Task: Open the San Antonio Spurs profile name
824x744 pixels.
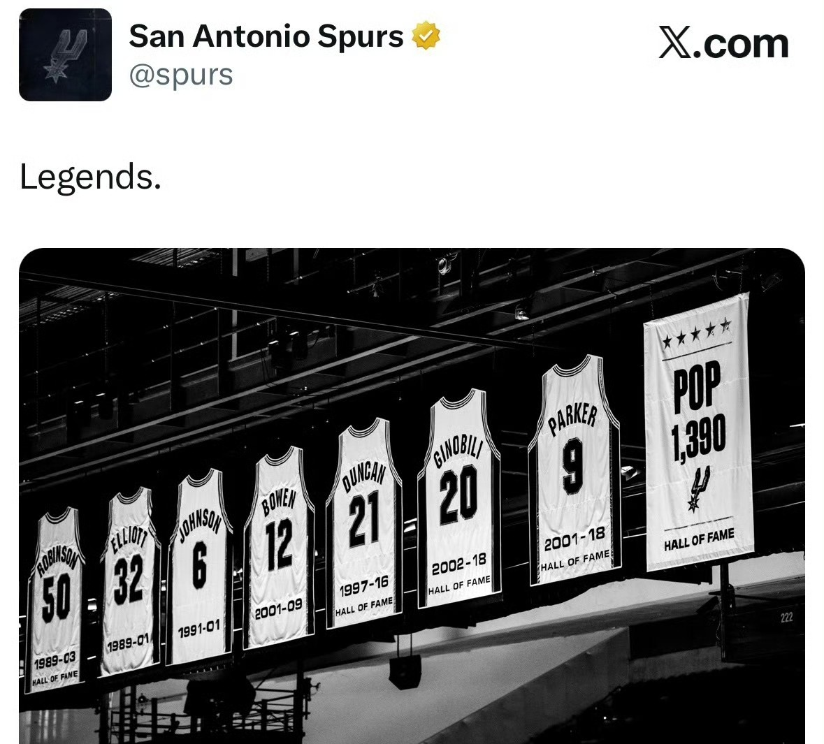Action: tap(266, 36)
